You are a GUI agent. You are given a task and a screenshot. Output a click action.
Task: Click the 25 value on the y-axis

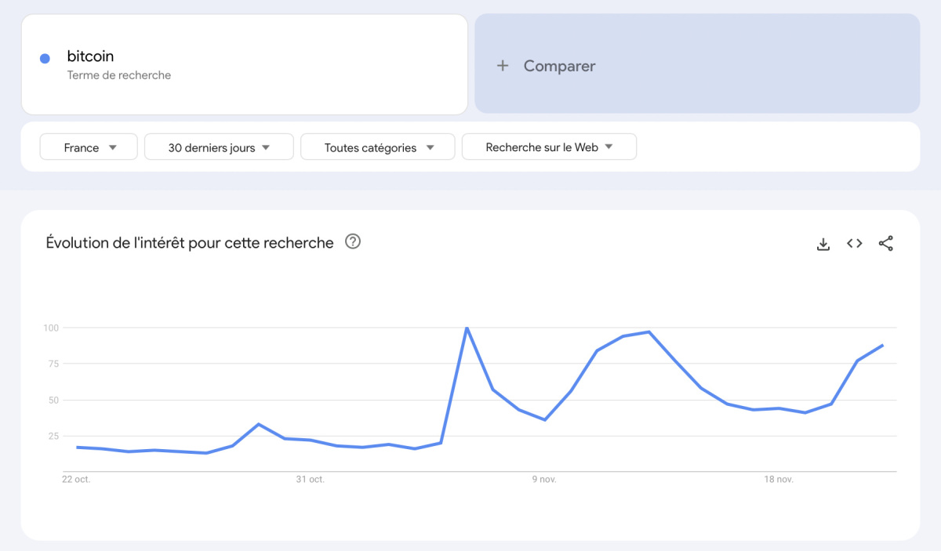(53, 436)
